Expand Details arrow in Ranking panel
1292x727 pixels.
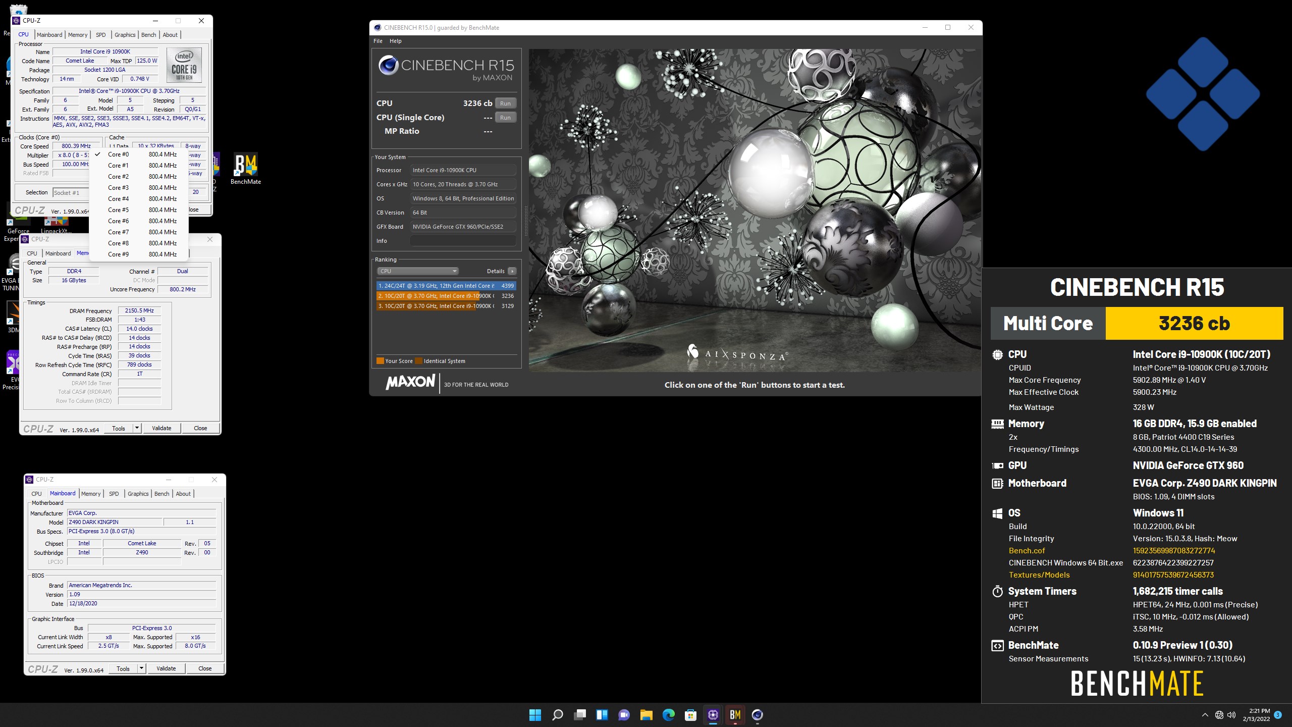pyautogui.click(x=512, y=271)
